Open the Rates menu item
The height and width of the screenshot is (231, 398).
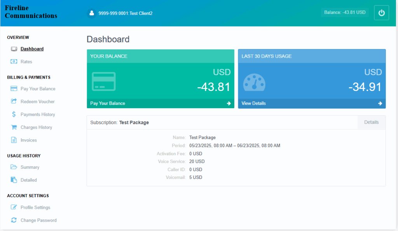coord(26,62)
